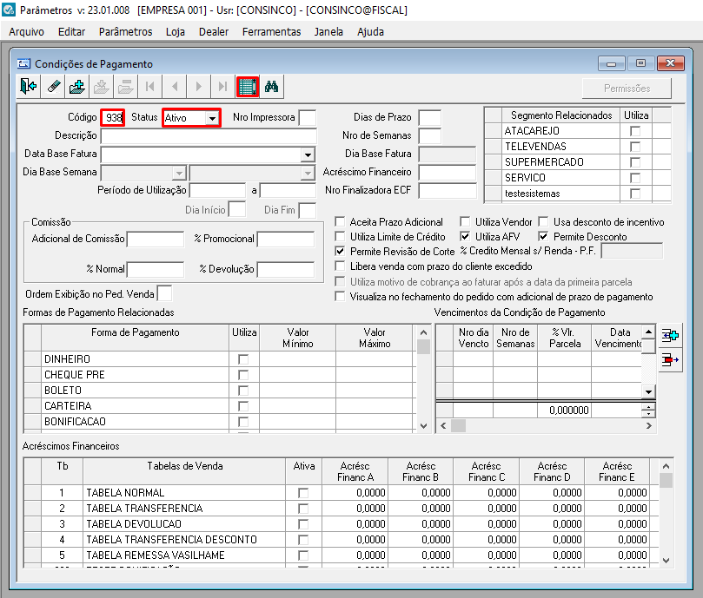Check Utiliza for DINHEIRO payment form

[243, 359]
